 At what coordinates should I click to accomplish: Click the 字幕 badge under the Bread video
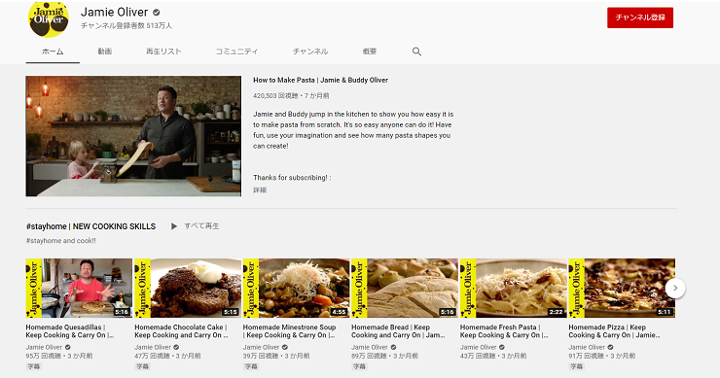tap(359, 366)
